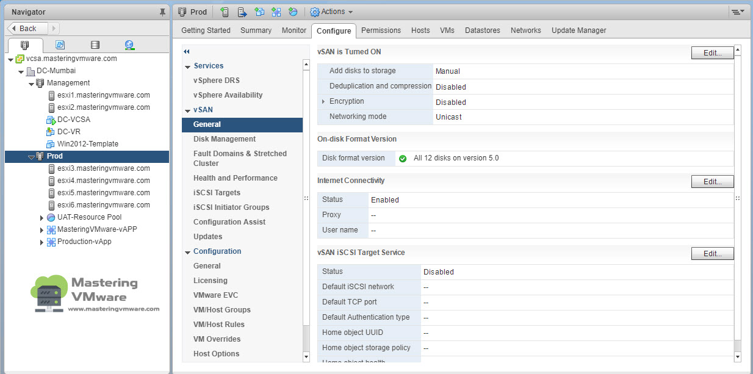Click the Move Hosts into Cluster icon
Image resolution: width=753 pixels, height=374 pixels.
(242, 12)
